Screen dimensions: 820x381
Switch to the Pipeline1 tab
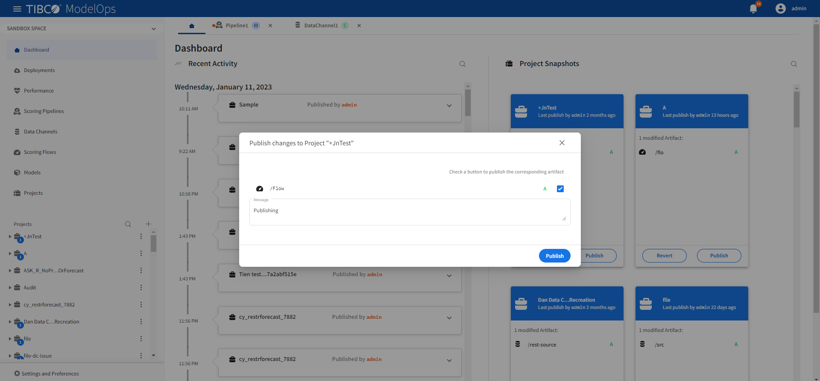pos(237,26)
